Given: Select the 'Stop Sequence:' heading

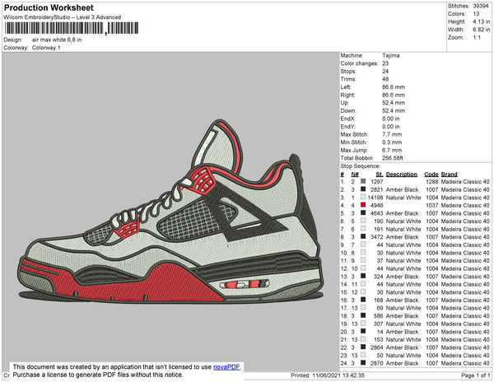Looking at the screenshot, I should click(x=361, y=166).
